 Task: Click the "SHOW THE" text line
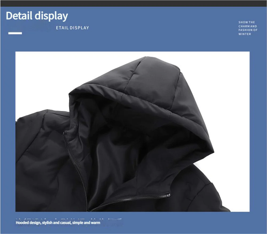247,22
